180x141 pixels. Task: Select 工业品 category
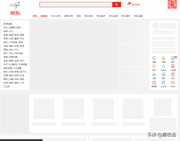[x=7, y=86]
